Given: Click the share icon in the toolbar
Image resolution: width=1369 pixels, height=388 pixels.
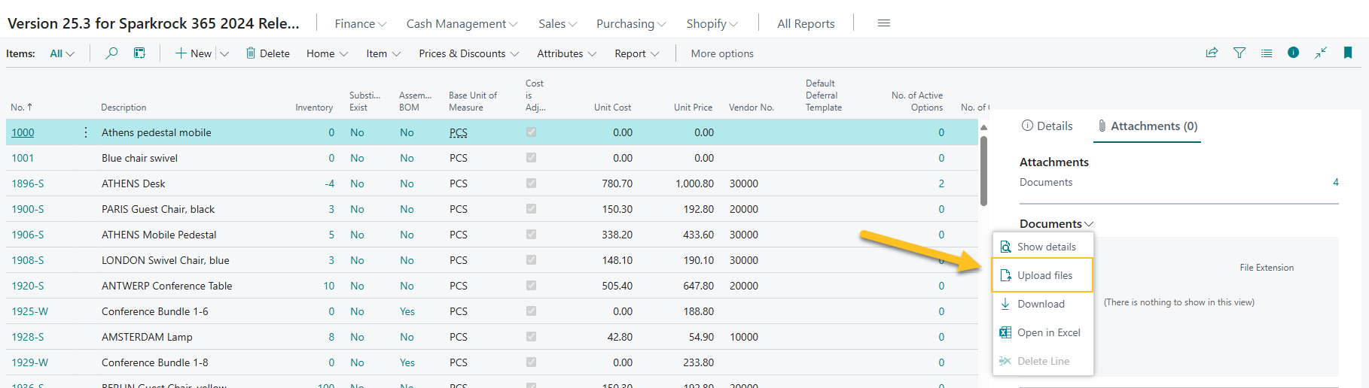Looking at the screenshot, I should coord(1212,53).
